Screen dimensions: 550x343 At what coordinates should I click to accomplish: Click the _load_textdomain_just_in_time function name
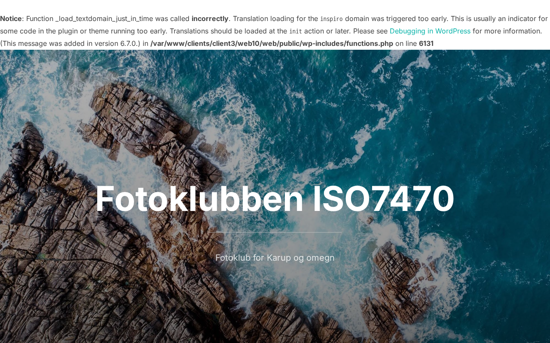coord(104,19)
